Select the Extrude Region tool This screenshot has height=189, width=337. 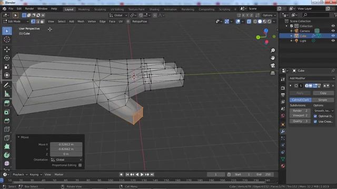(x=7, y=103)
